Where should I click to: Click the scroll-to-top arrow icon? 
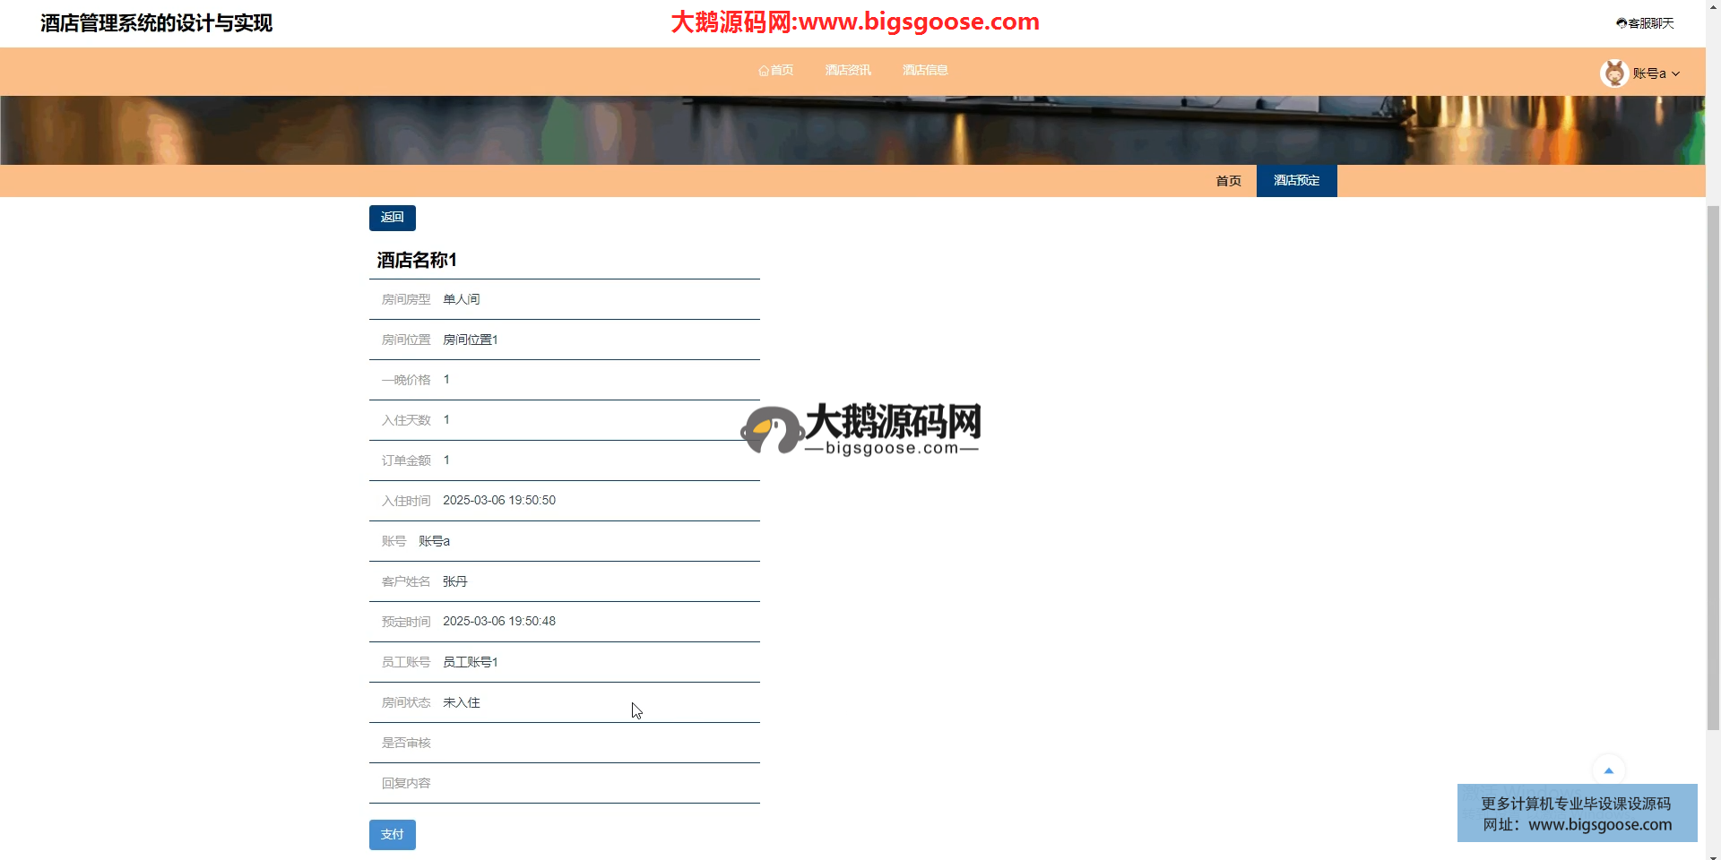(1608, 770)
